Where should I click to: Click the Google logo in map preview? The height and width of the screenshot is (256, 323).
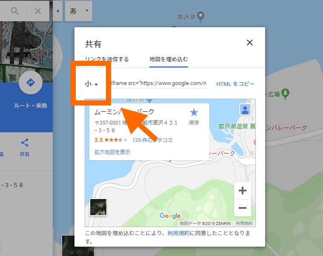[170, 216]
